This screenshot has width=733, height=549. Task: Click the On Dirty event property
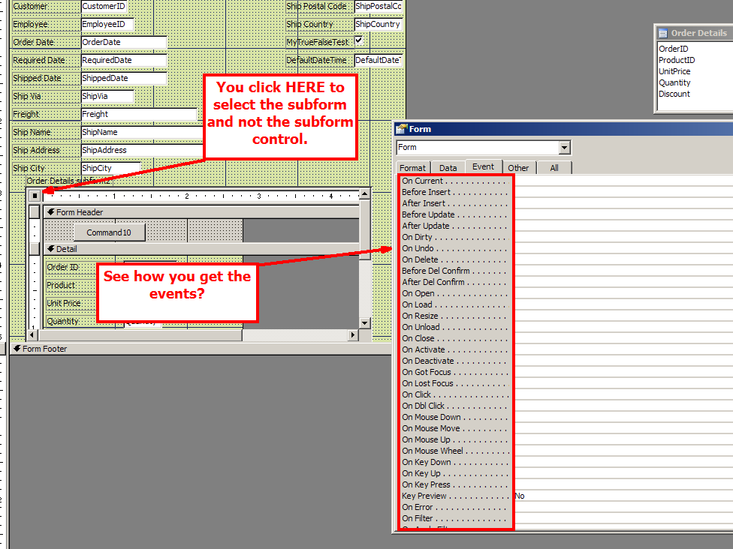pos(455,237)
